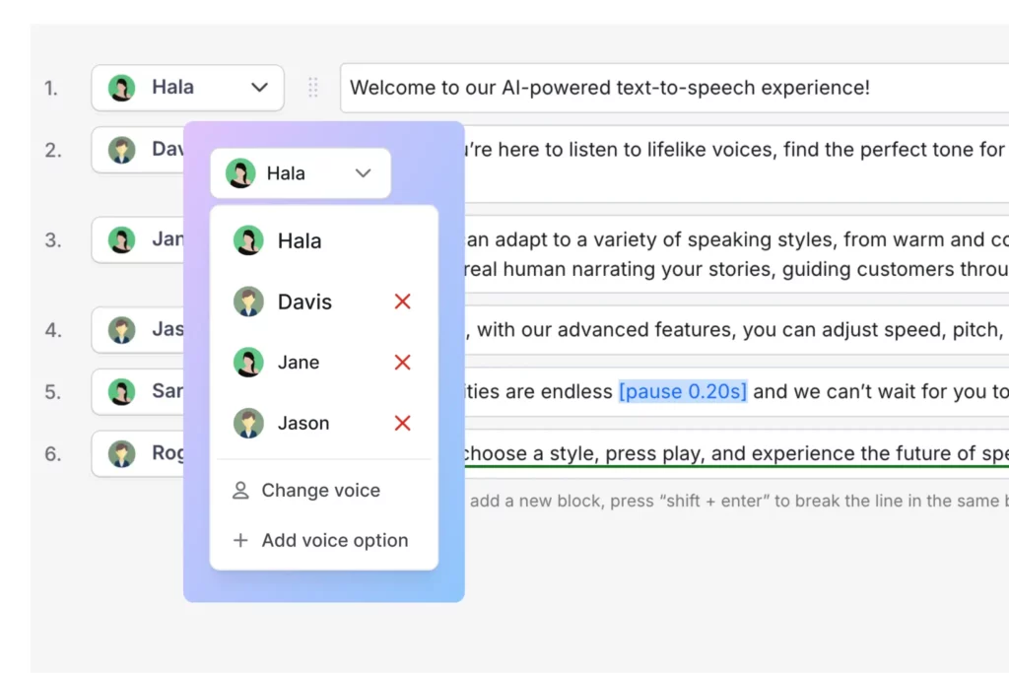Choose Jane from the voice options menu

click(300, 362)
